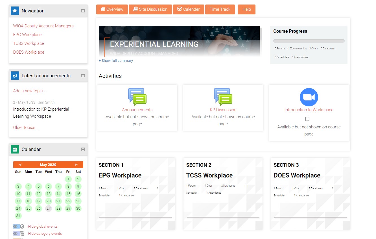Screen dimensions: 376x239
Task: Hide category events using the eye toggle
Action: 16,233
